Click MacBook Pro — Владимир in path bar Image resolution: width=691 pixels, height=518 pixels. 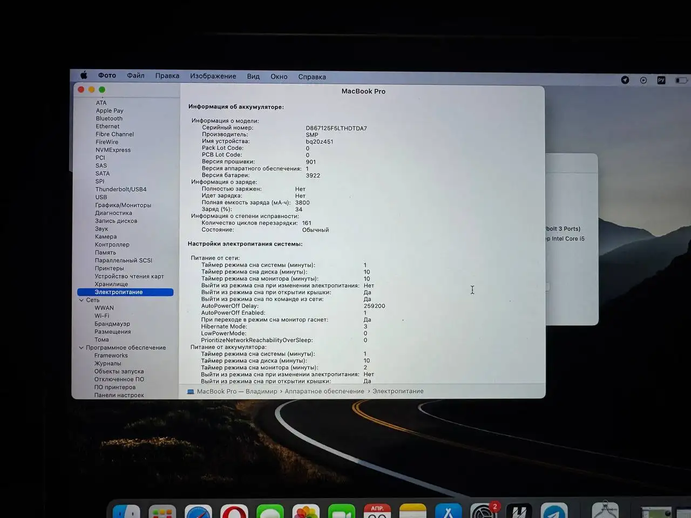coord(237,392)
